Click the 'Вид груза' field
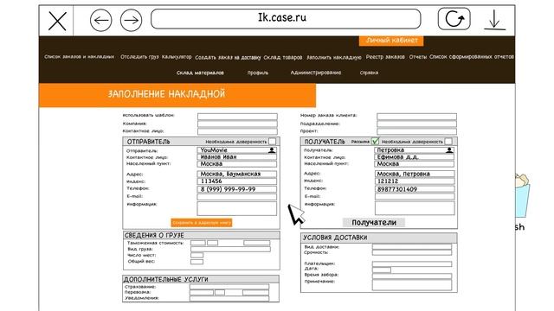This screenshot has width=554, height=311. (x=230, y=250)
